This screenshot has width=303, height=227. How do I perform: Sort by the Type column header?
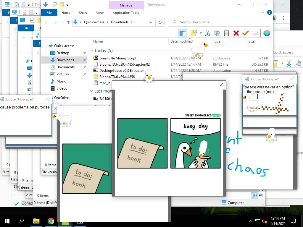[x=216, y=41]
